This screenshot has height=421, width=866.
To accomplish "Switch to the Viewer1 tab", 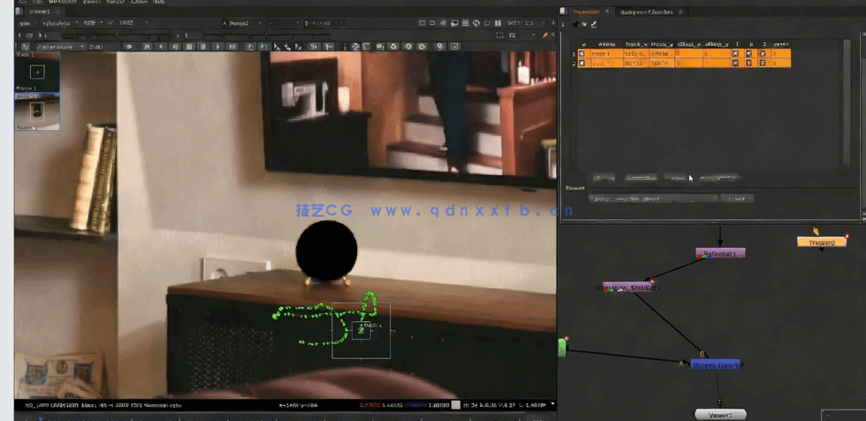I will coord(40,11).
